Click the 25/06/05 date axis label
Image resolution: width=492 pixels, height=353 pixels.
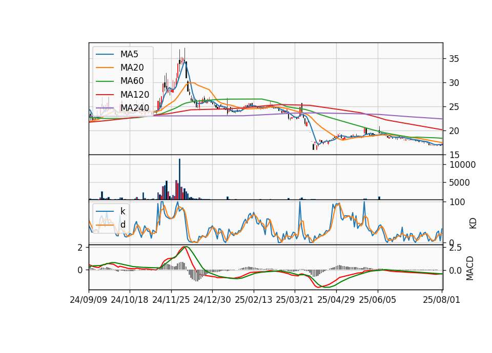pyautogui.click(x=378, y=300)
